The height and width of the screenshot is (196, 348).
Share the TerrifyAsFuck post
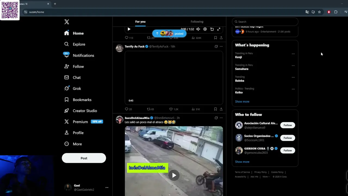click(x=221, y=109)
